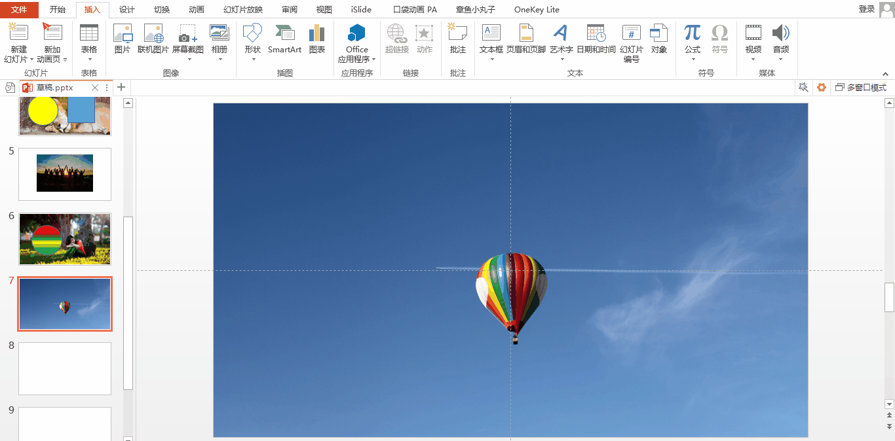Click the 动作 action icon
Viewport: 895px width, 441px height.
tap(425, 33)
